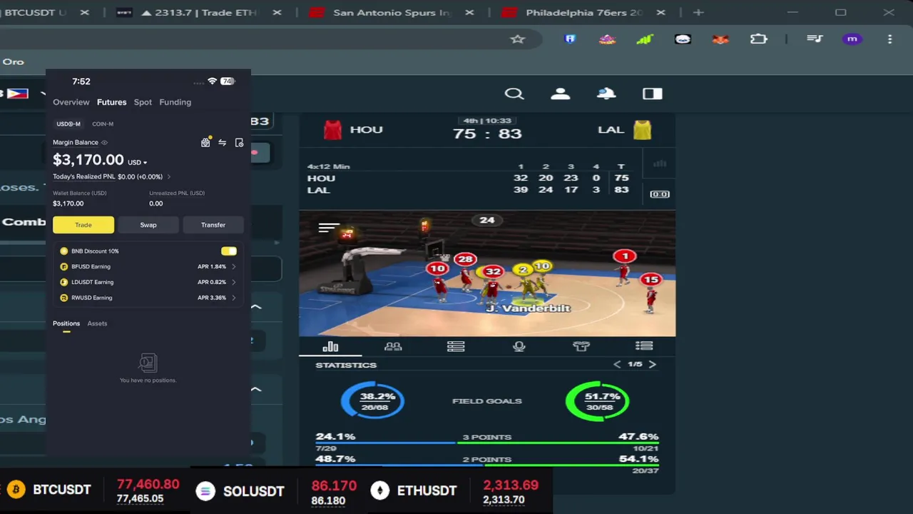This screenshot has height=514, width=913.
Task: Open the BFUSD Earning row chevron
Action: pos(233,266)
